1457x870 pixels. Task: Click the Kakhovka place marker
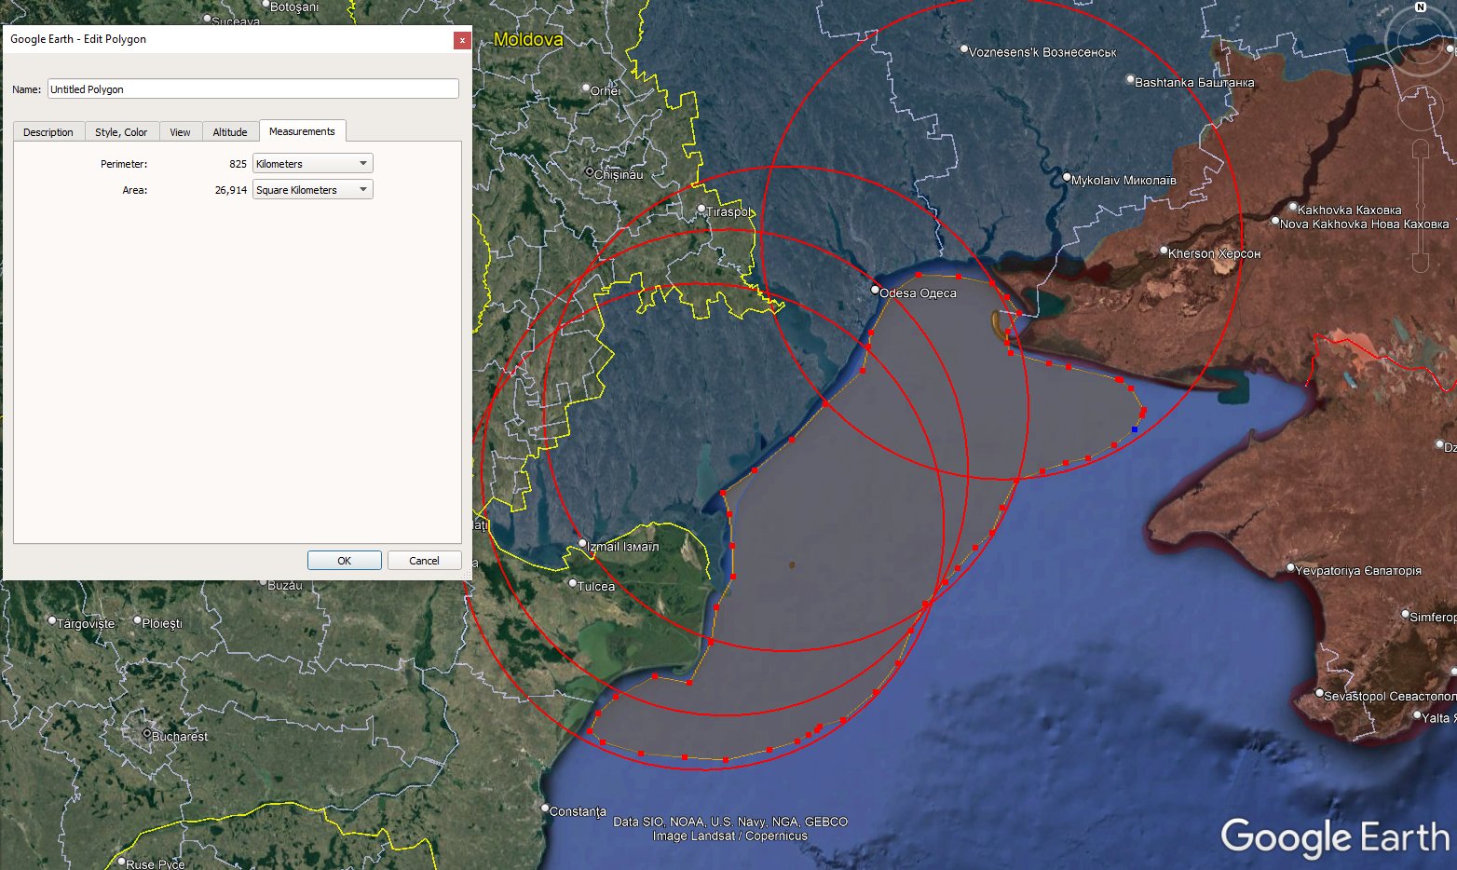pyautogui.click(x=1293, y=208)
